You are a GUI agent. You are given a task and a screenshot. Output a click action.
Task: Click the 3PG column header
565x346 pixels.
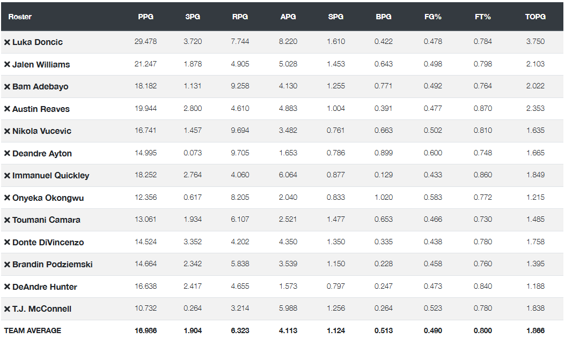tap(193, 17)
